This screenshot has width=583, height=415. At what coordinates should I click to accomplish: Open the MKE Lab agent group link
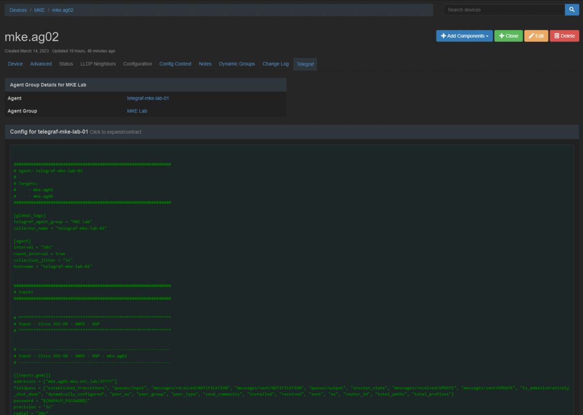click(x=137, y=111)
